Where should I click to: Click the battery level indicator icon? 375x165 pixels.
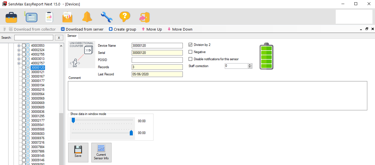point(266,56)
